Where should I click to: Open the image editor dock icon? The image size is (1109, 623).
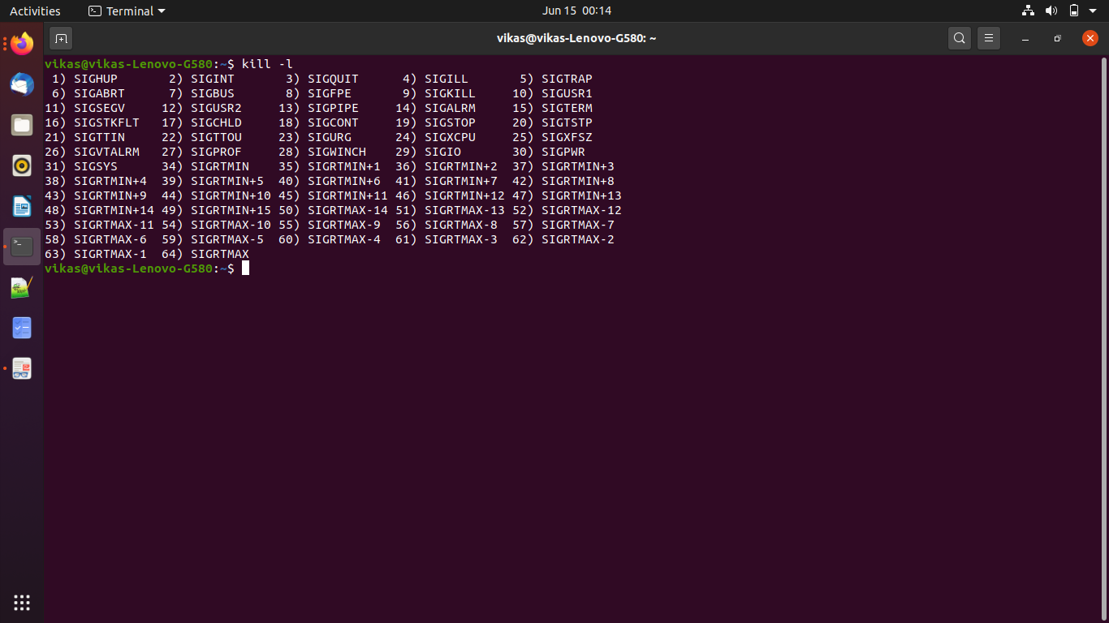[22, 287]
